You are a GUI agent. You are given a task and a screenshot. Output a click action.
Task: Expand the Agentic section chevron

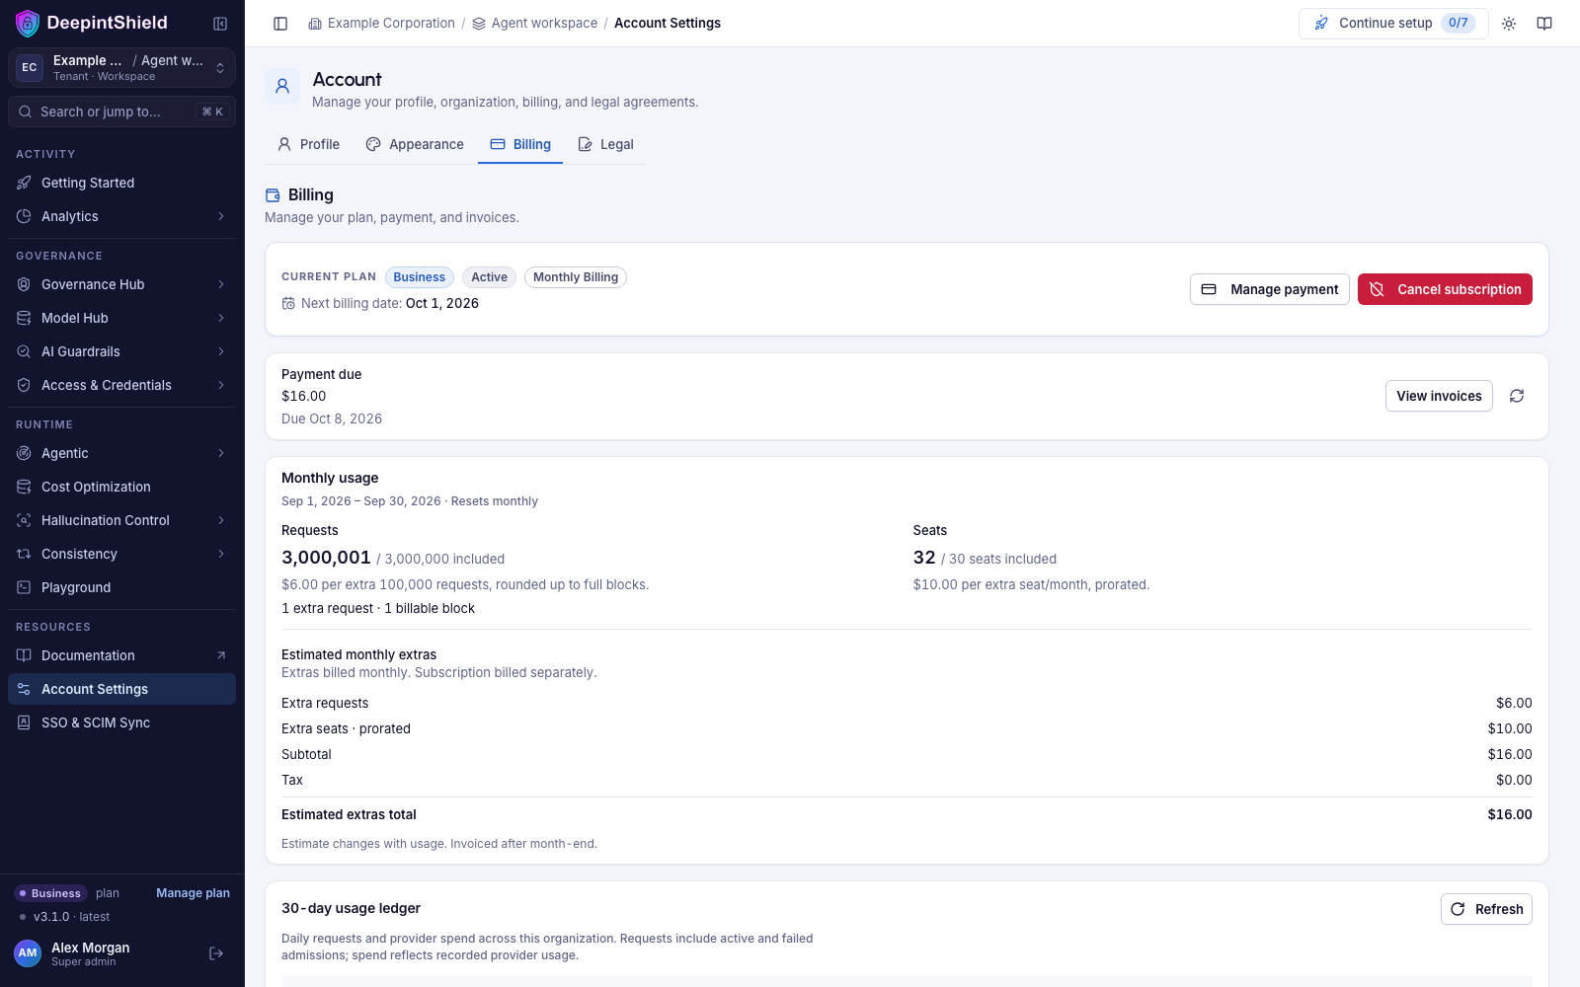pos(221,453)
